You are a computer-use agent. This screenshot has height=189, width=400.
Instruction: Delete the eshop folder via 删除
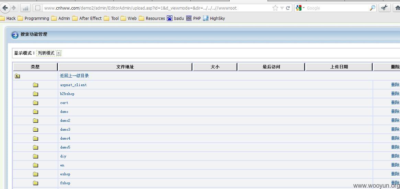click(396, 174)
